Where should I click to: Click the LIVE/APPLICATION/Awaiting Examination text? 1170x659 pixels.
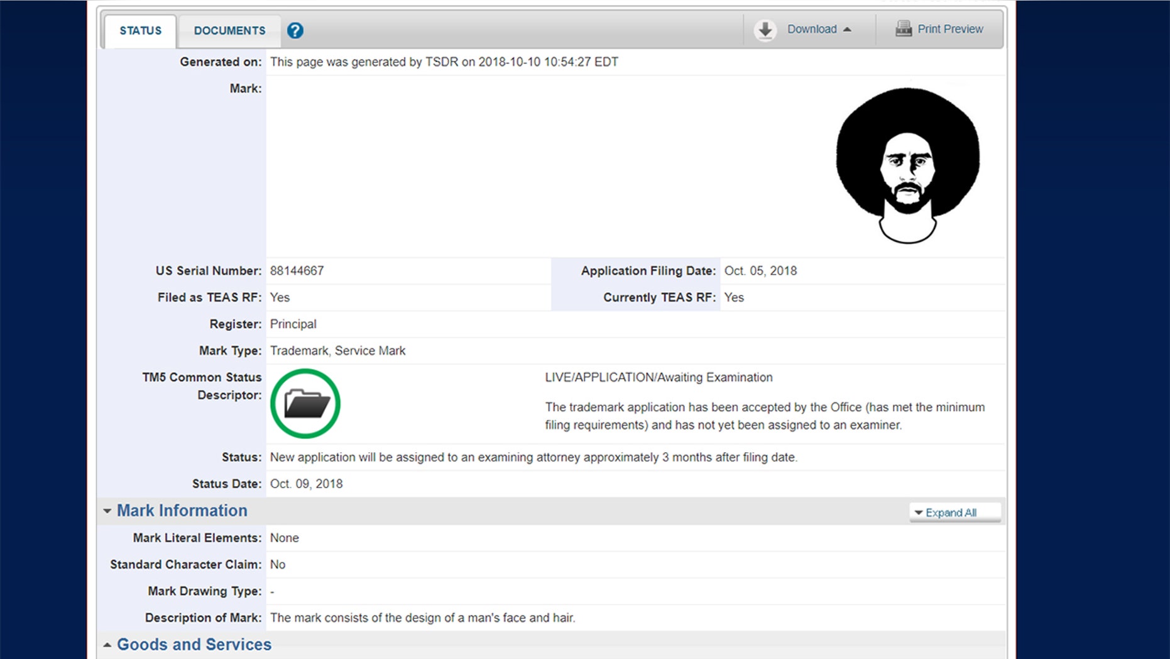pos(659,377)
